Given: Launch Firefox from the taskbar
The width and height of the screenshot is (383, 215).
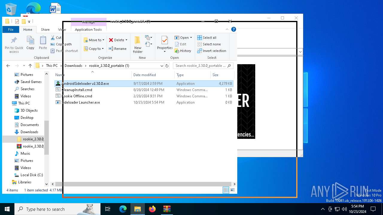Looking at the screenshot, I should [152, 209].
